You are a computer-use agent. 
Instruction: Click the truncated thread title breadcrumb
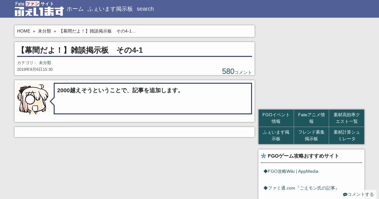[97, 31]
